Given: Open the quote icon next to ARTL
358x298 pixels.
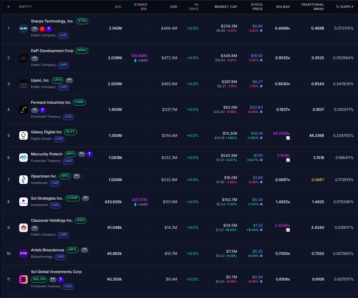Looking at the screenshot, I should pos(84,250).
